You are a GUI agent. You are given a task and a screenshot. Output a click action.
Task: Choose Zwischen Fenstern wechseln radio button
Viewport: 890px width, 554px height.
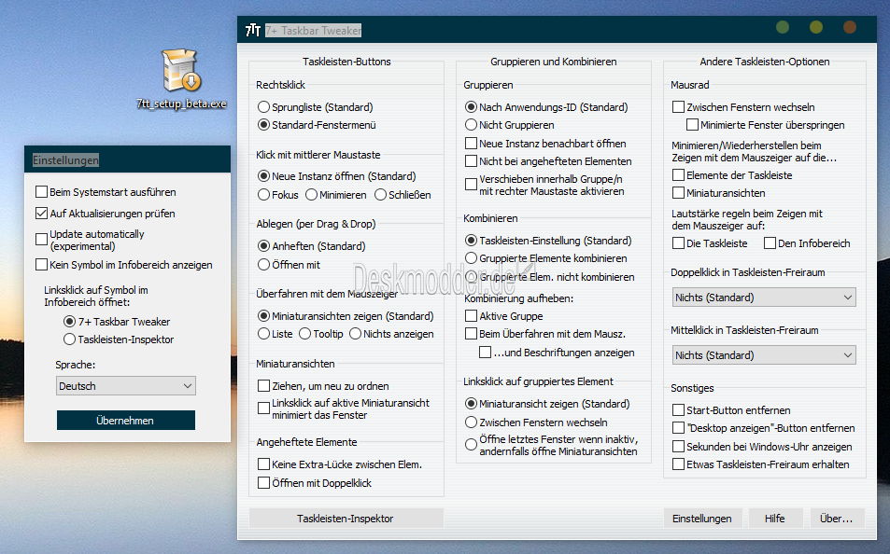(471, 422)
